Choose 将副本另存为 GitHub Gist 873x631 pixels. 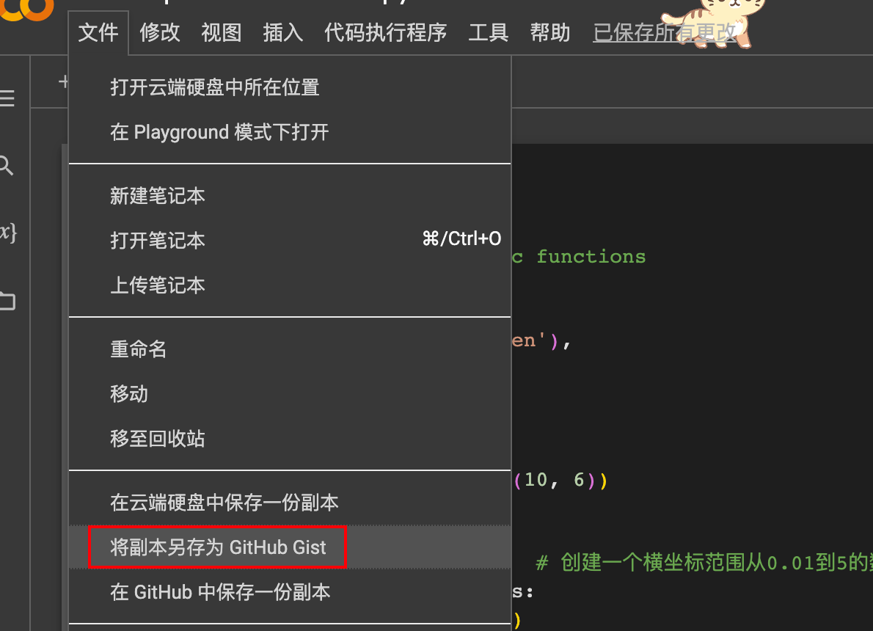point(218,547)
